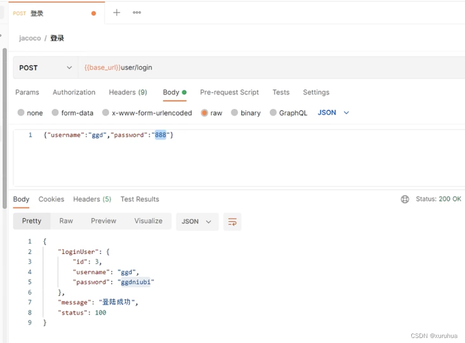Click the "message" line with 登陆成功
The width and height of the screenshot is (465, 343).
point(98,302)
